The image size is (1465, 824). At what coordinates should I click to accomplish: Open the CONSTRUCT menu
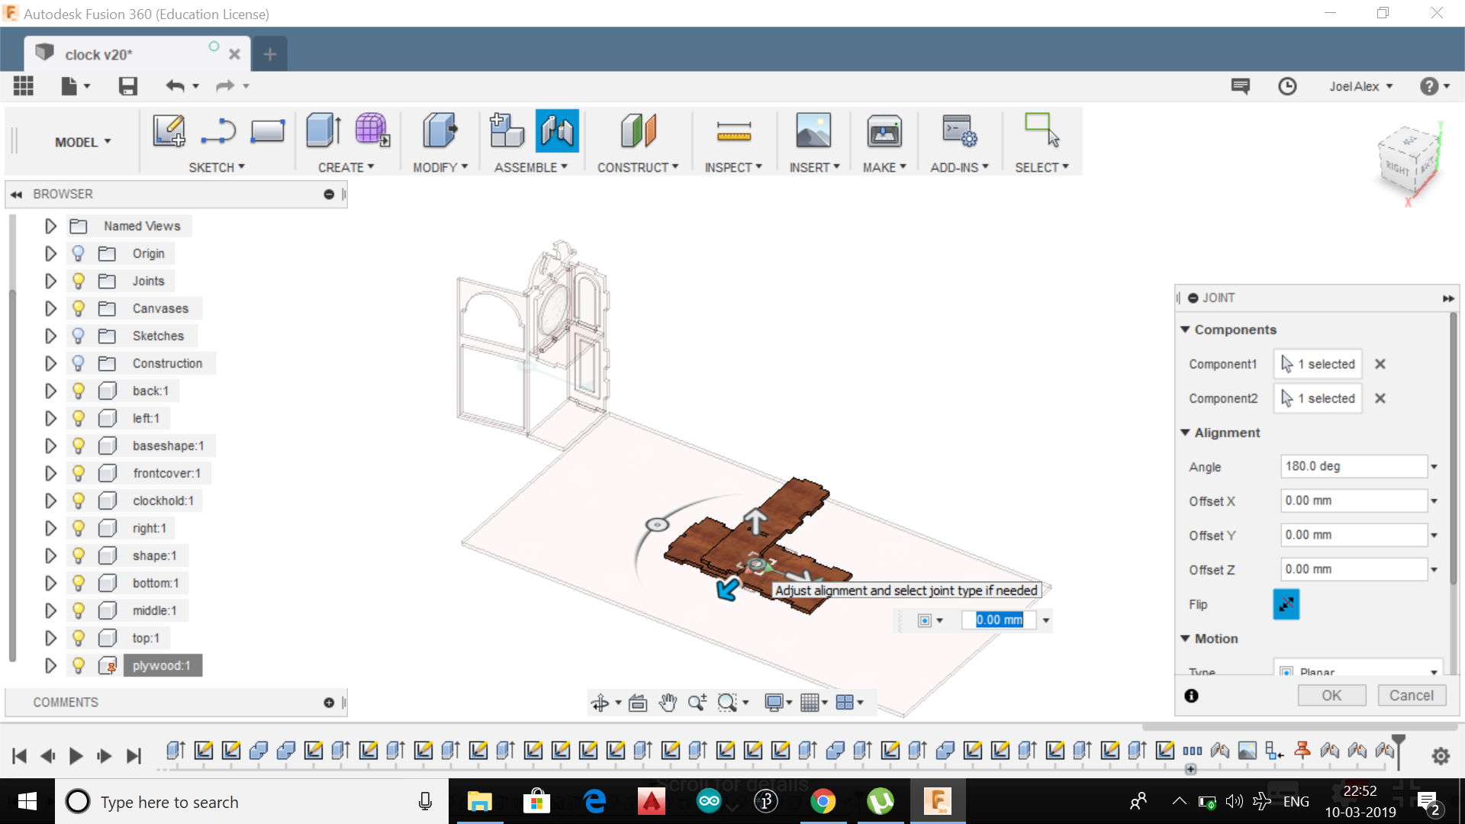[x=637, y=167]
